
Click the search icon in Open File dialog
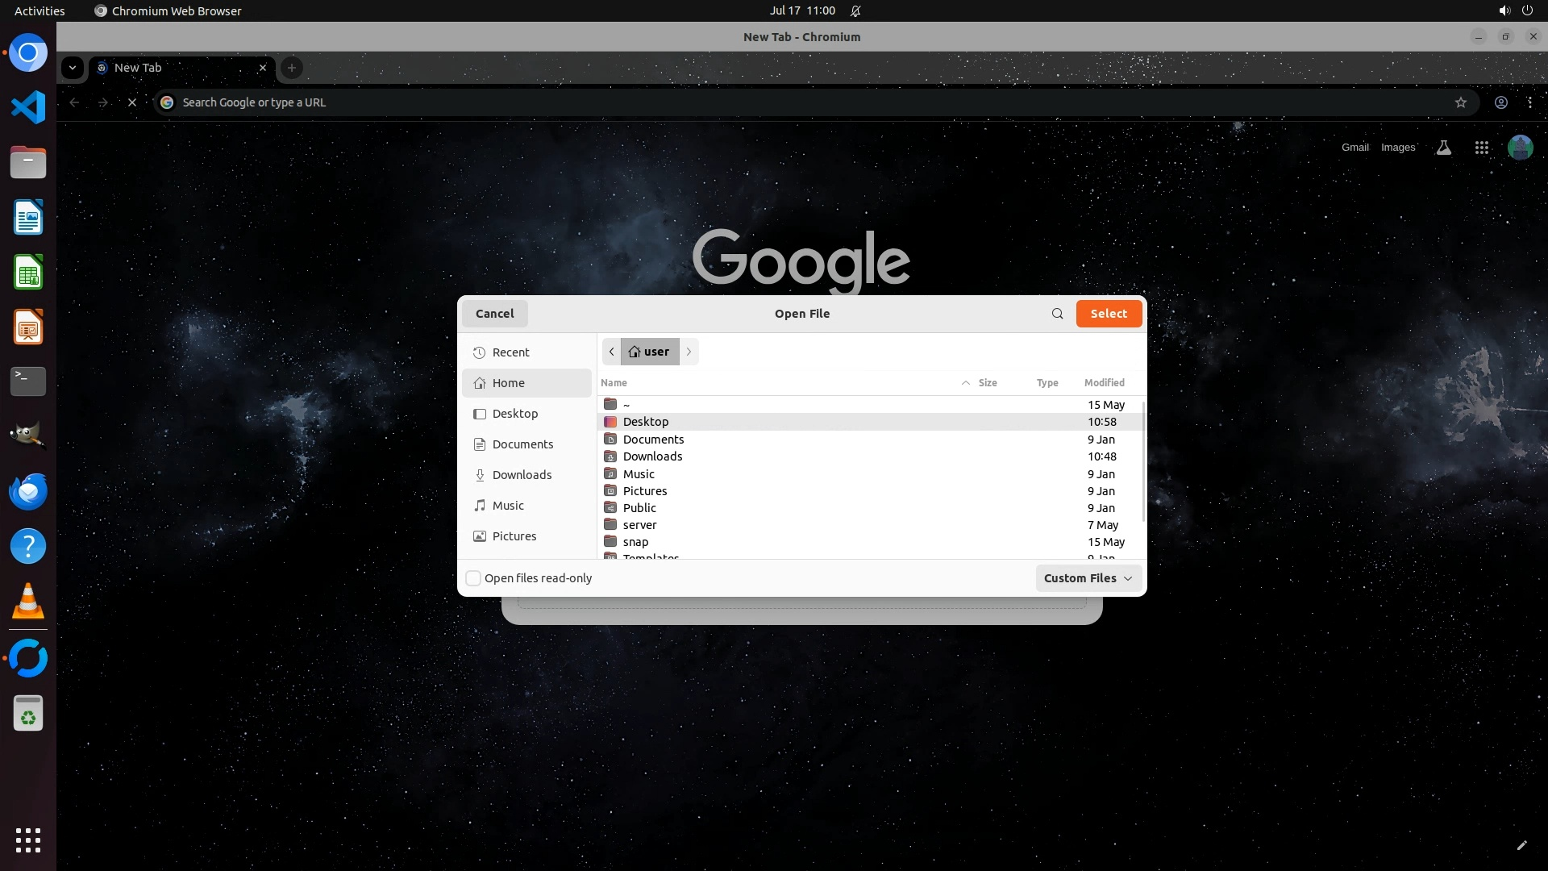click(x=1057, y=314)
